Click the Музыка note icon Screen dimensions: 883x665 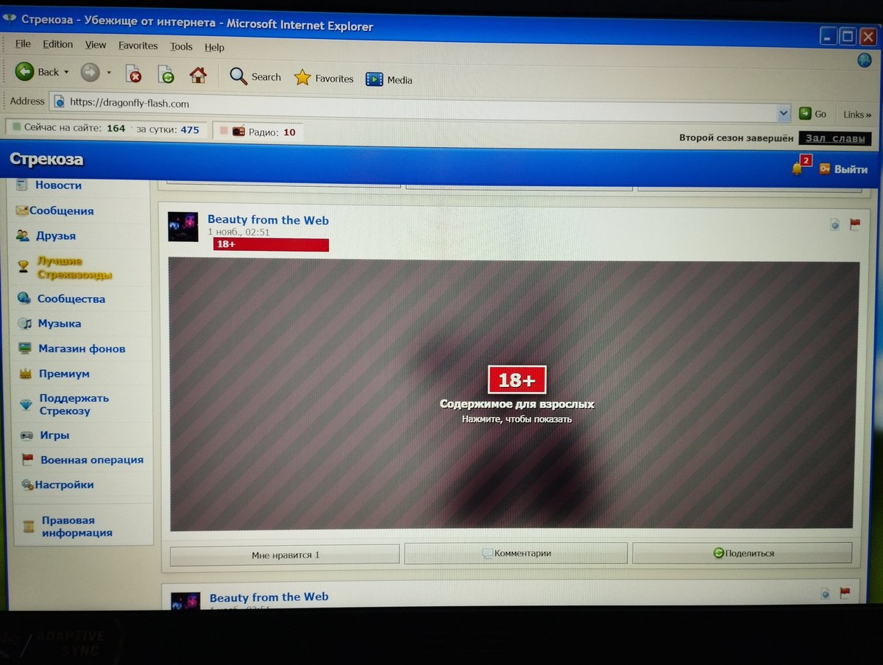coord(25,324)
